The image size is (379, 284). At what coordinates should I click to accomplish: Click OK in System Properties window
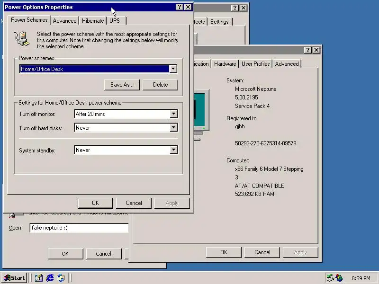click(x=224, y=252)
